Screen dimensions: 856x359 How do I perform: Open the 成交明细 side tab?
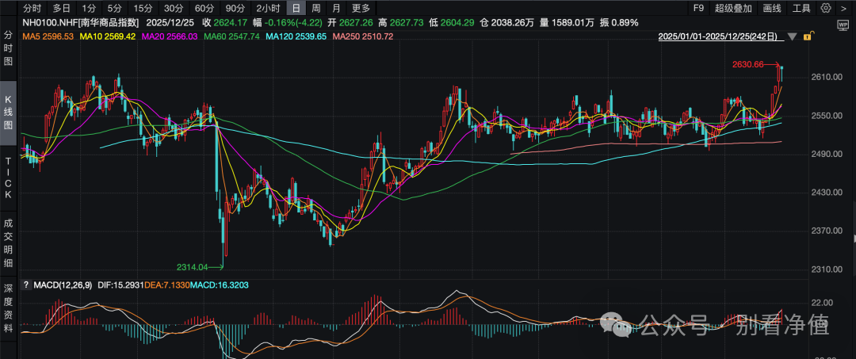pos(9,240)
